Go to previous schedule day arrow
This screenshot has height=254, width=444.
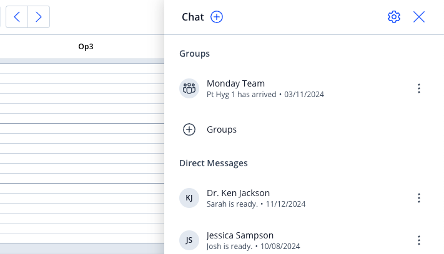17,17
